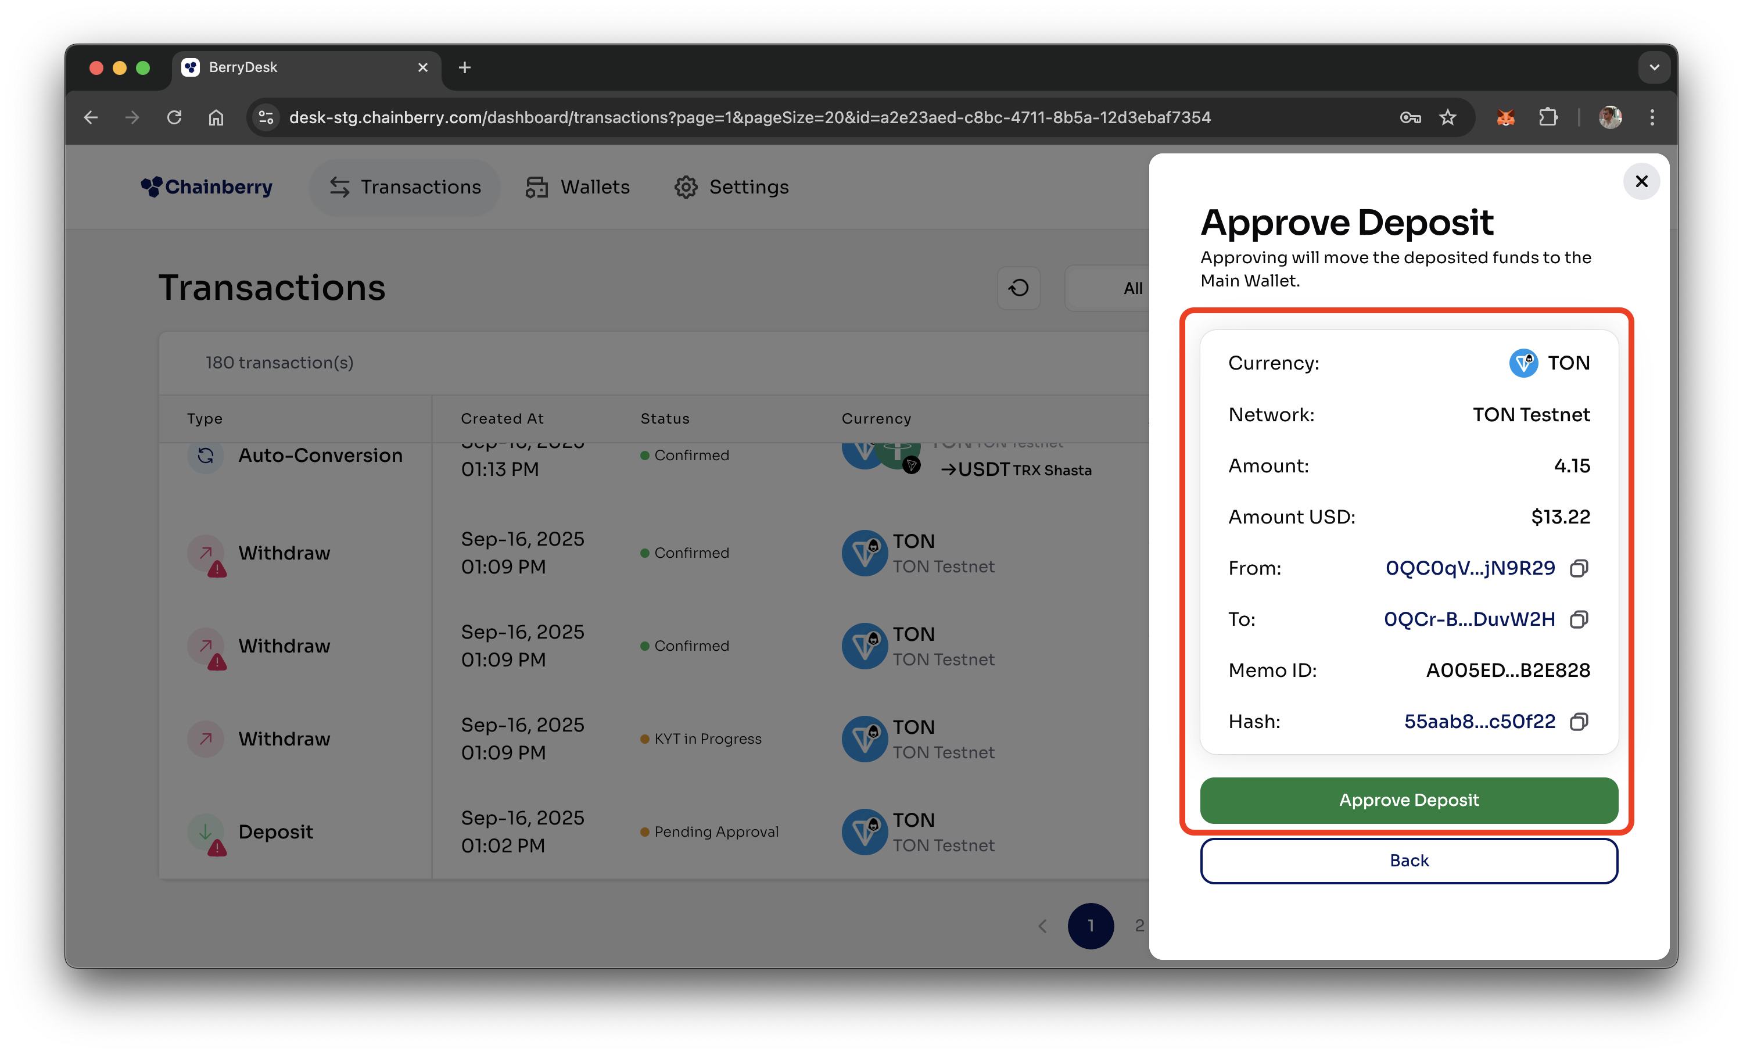This screenshot has height=1054, width=1743.
Task: Open the Settings tab
Action: [731, 187]
